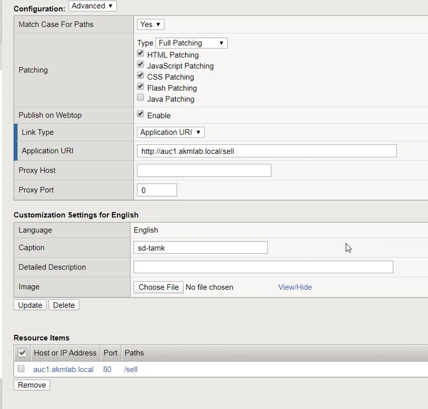Open the auc1.akmlab.local host link

click(x=63, y=370)
